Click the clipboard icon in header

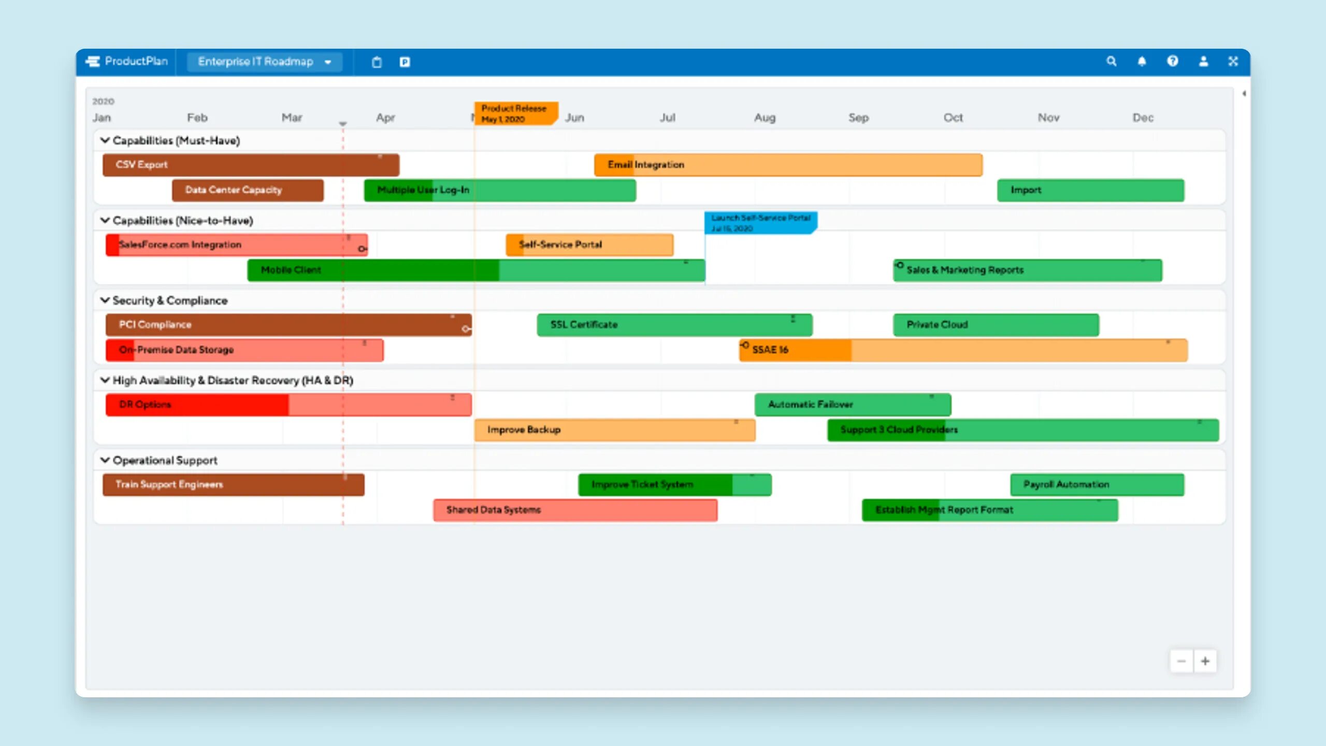pyautogui.click(x=377, y=62)
